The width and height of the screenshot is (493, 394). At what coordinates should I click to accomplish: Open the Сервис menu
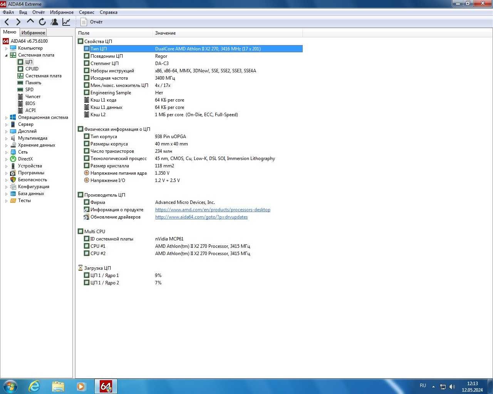87,12
